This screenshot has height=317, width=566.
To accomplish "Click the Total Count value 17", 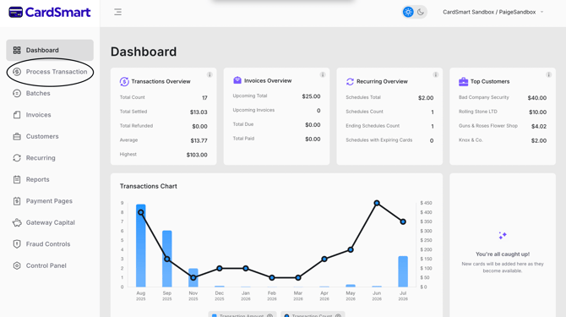I will point(204,98).
